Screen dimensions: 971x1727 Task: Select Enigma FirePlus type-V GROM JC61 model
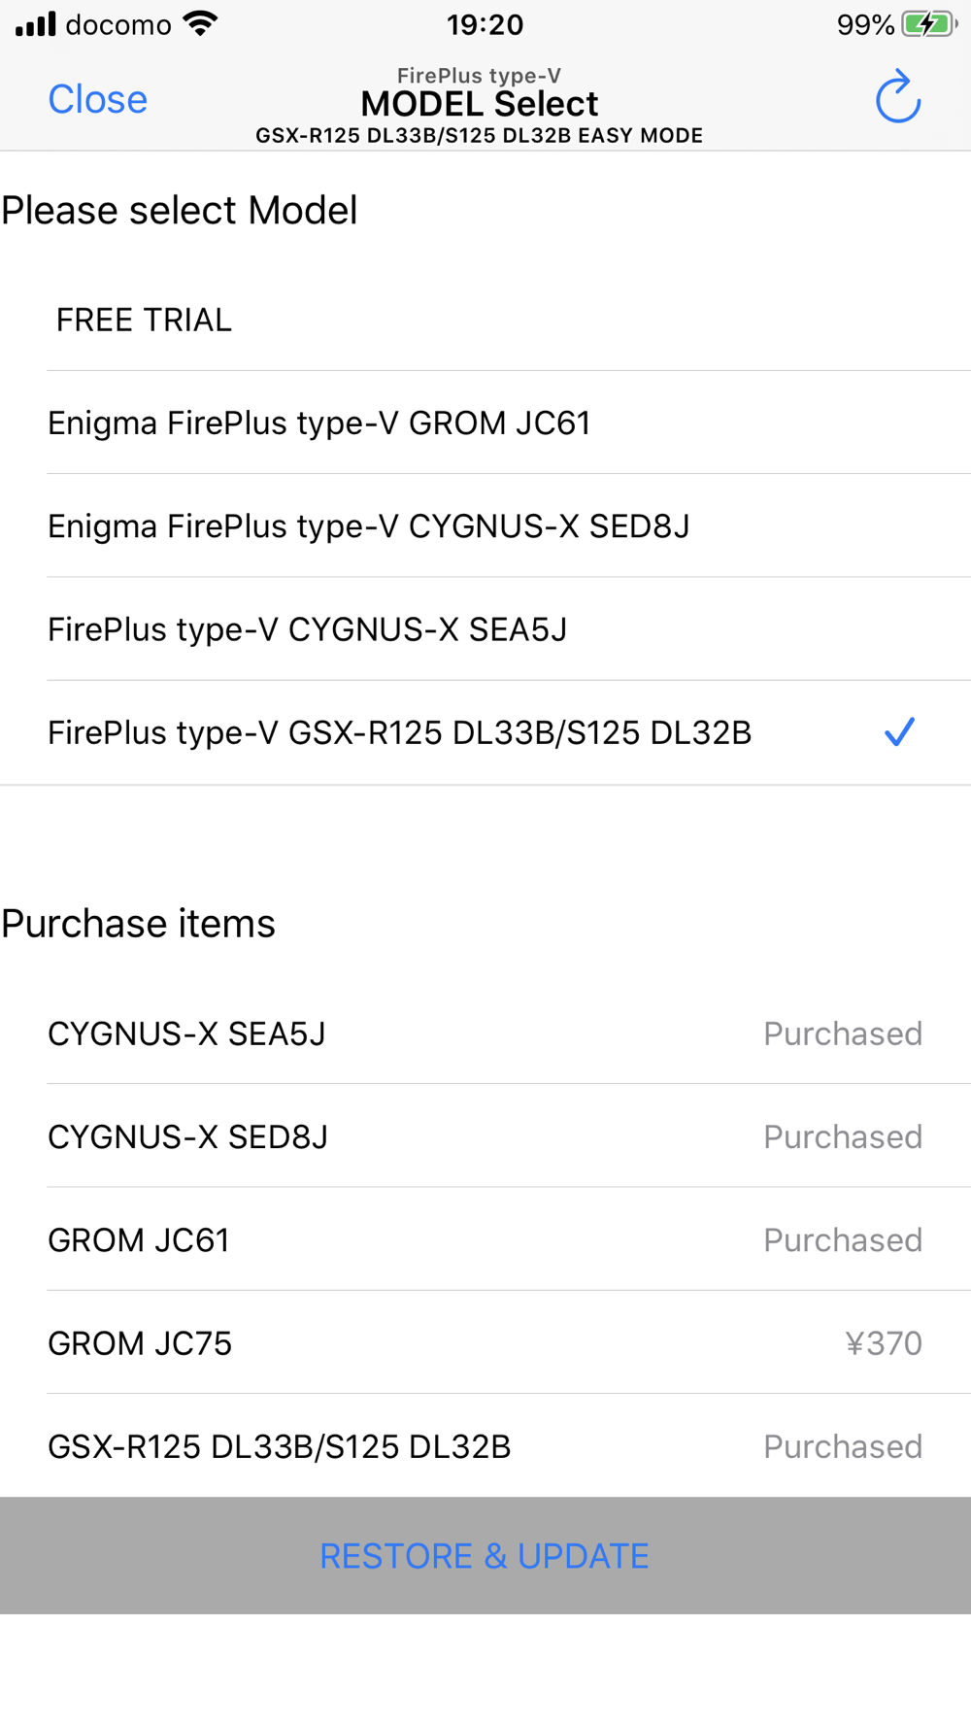click(x=319, y=423)
